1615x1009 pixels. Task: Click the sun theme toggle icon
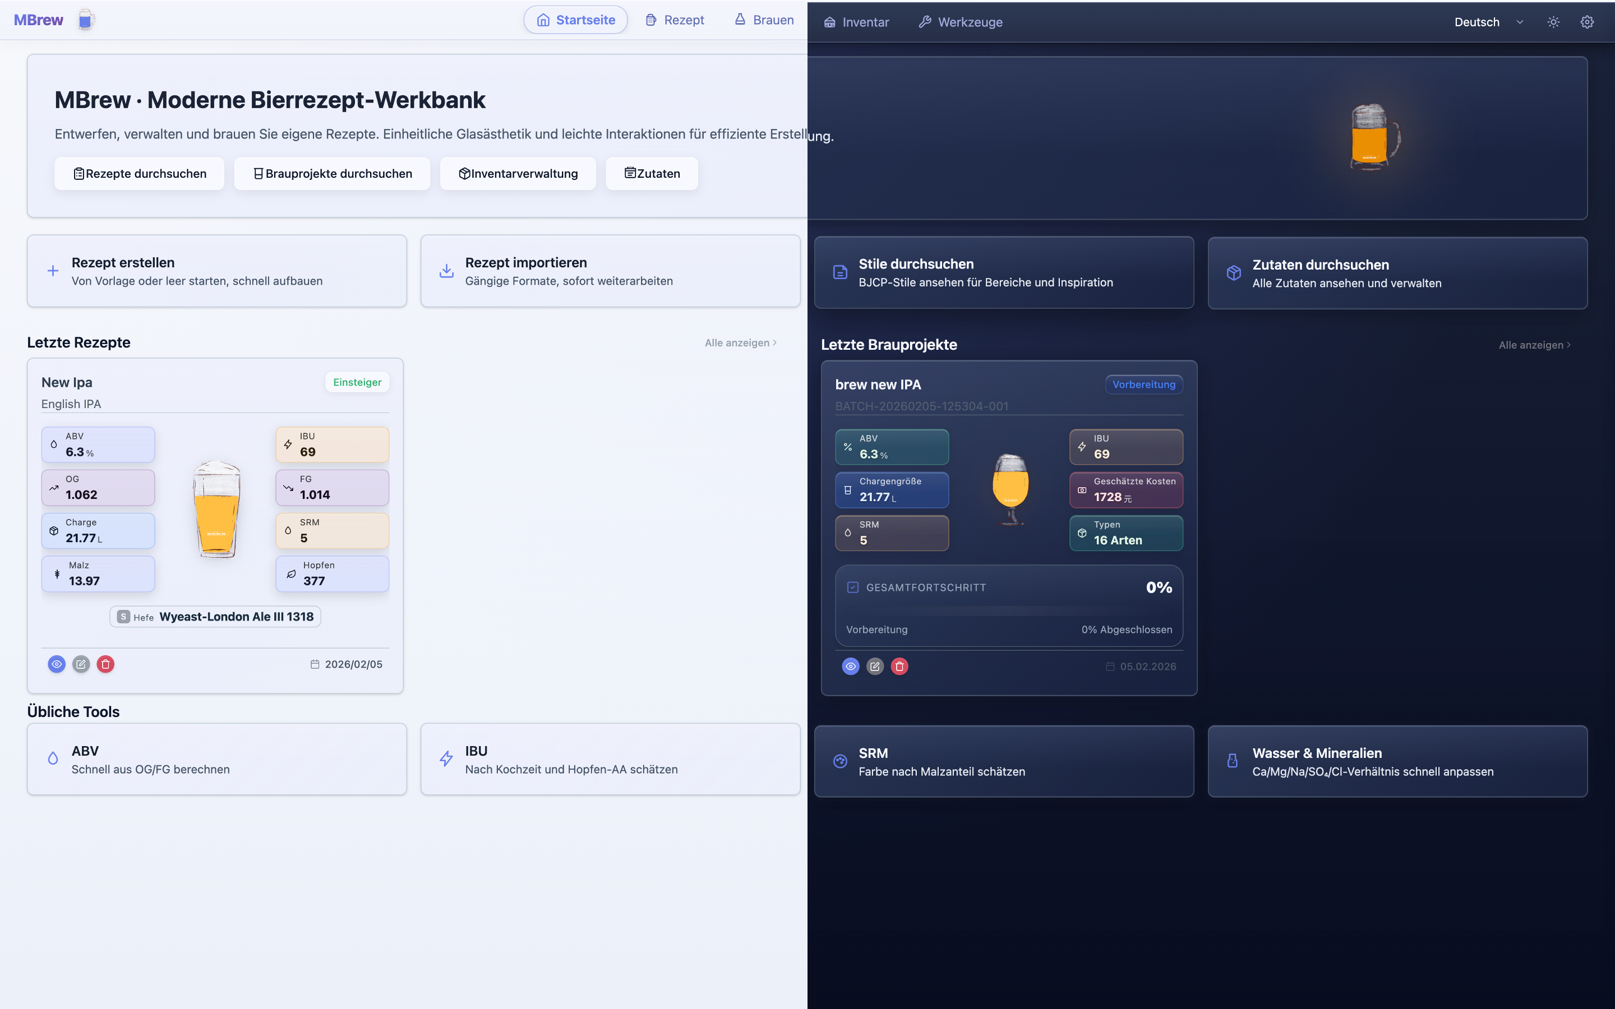1553,22
